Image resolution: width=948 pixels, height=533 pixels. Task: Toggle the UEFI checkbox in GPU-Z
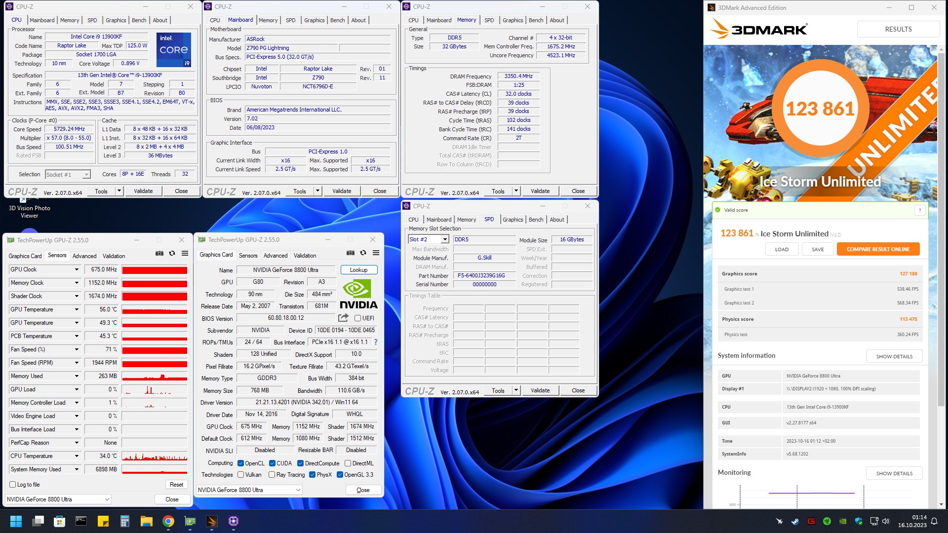357,318
